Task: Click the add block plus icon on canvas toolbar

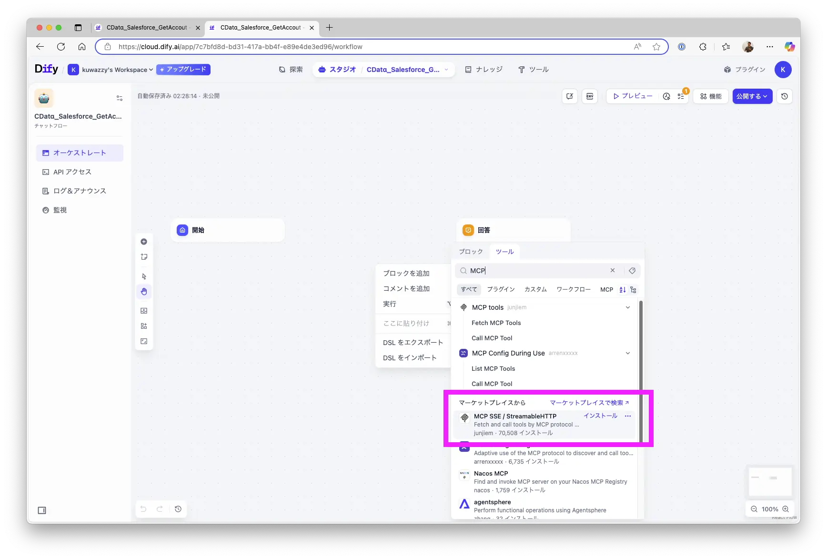Action: click(x=144, y=242)
